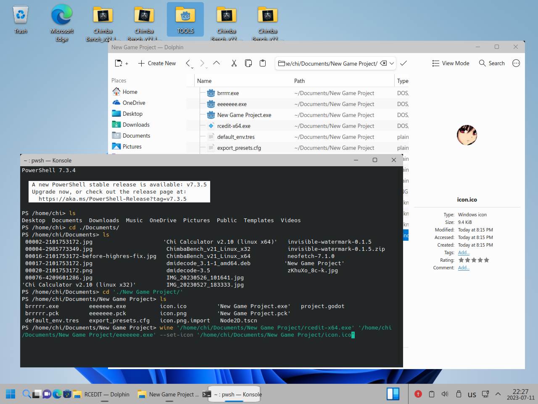Image resolution: width=538 pixels, height=404 pixels.
Task: Clear the location bar text
Action: [383, 63]
